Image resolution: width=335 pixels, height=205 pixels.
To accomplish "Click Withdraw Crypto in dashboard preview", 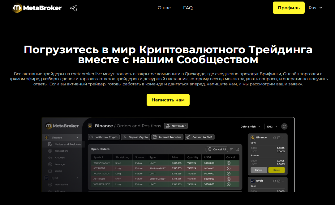I will pyautogui.click(x=104, y=137).
